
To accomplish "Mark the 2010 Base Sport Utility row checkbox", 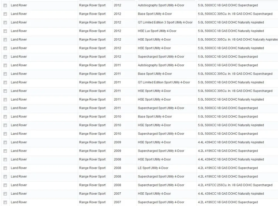I will click(x=5, y=117).
